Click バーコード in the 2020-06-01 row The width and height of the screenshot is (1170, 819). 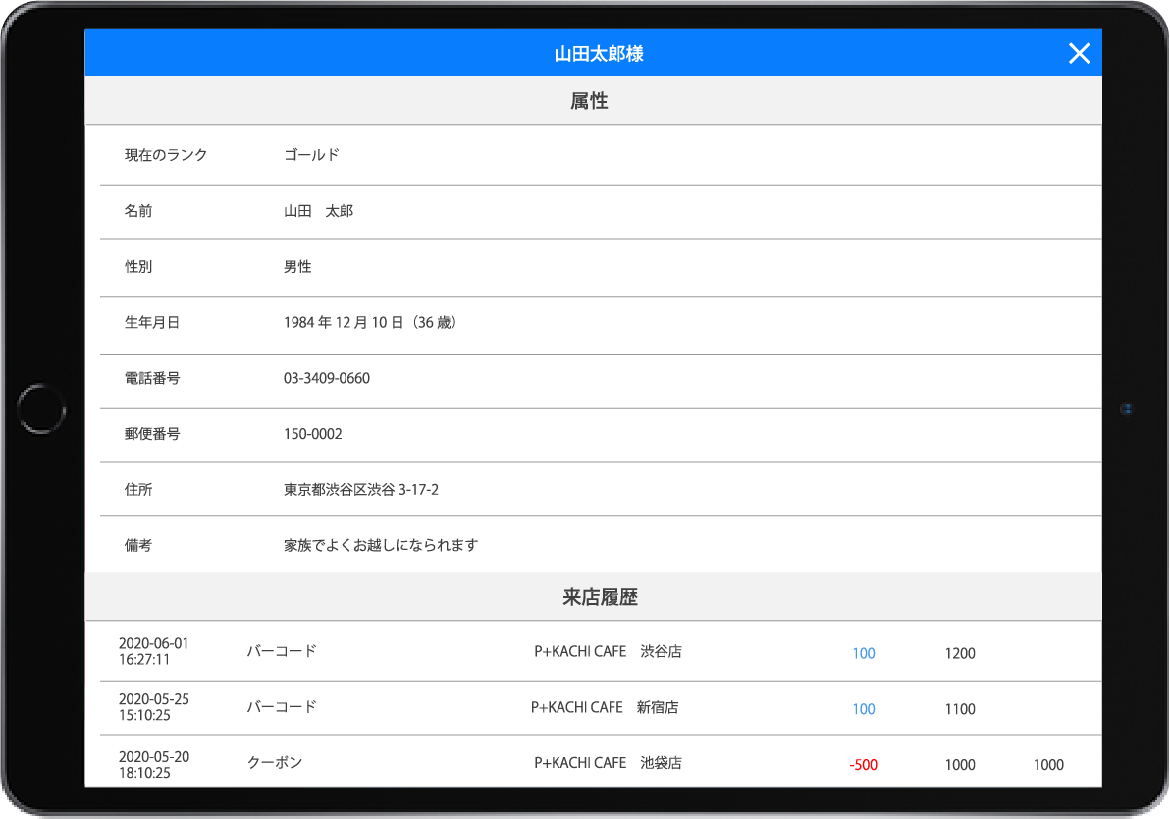[282, 651]
